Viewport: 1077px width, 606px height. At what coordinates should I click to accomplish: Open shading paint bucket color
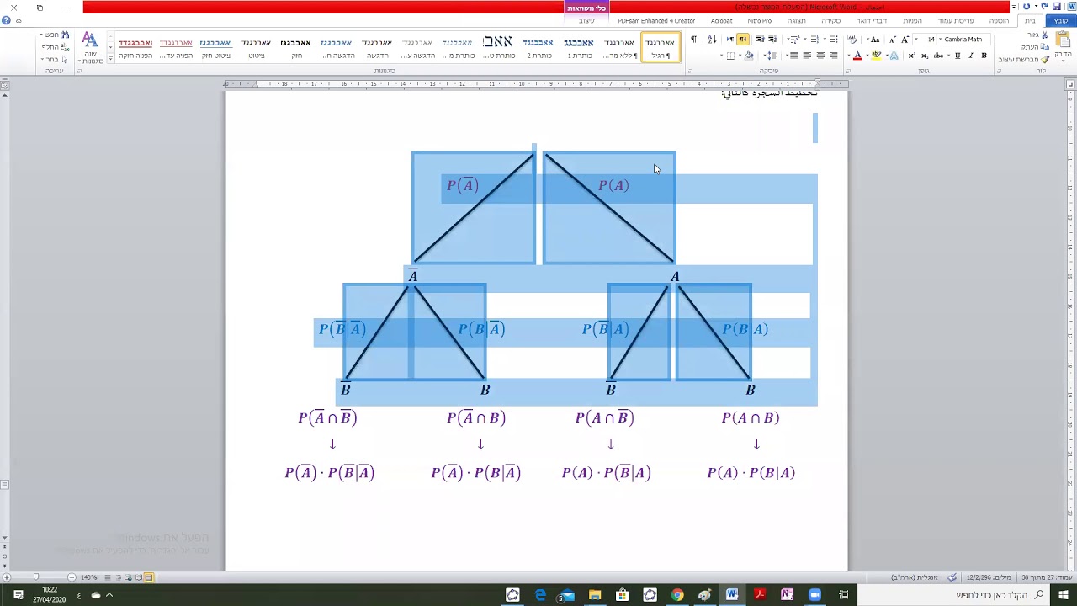[x=747, y=56]
